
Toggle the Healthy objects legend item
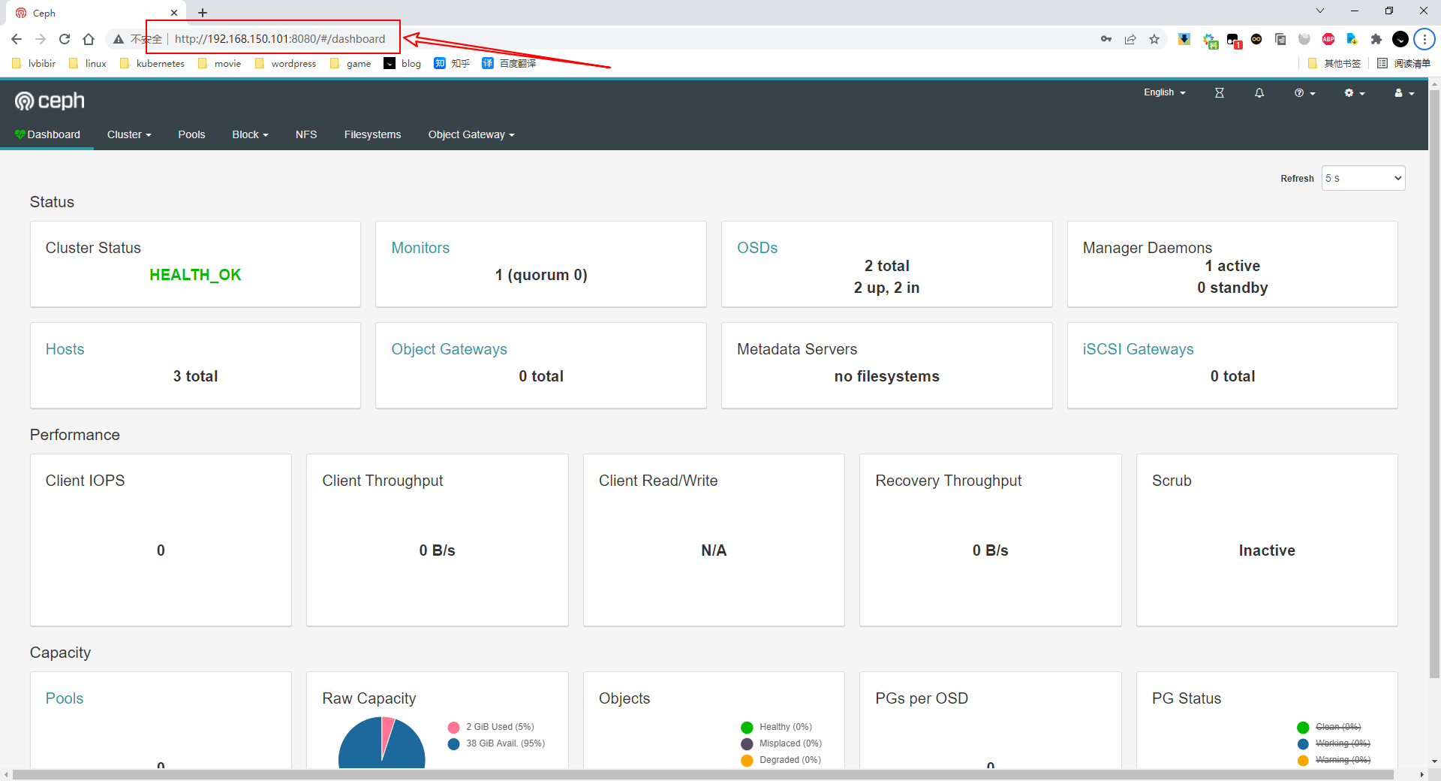pyautogui.click(x=784, y=727)
